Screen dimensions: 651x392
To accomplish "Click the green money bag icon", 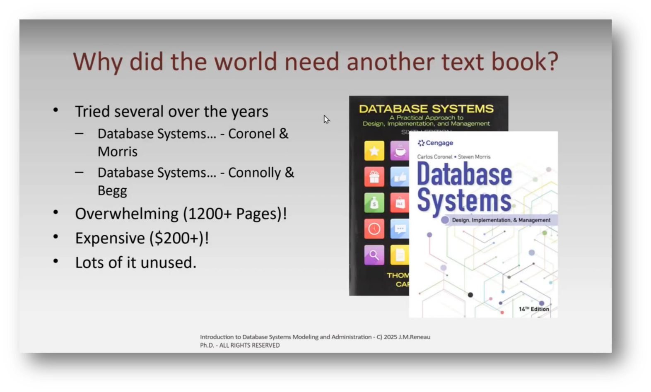I will (374, 203).
